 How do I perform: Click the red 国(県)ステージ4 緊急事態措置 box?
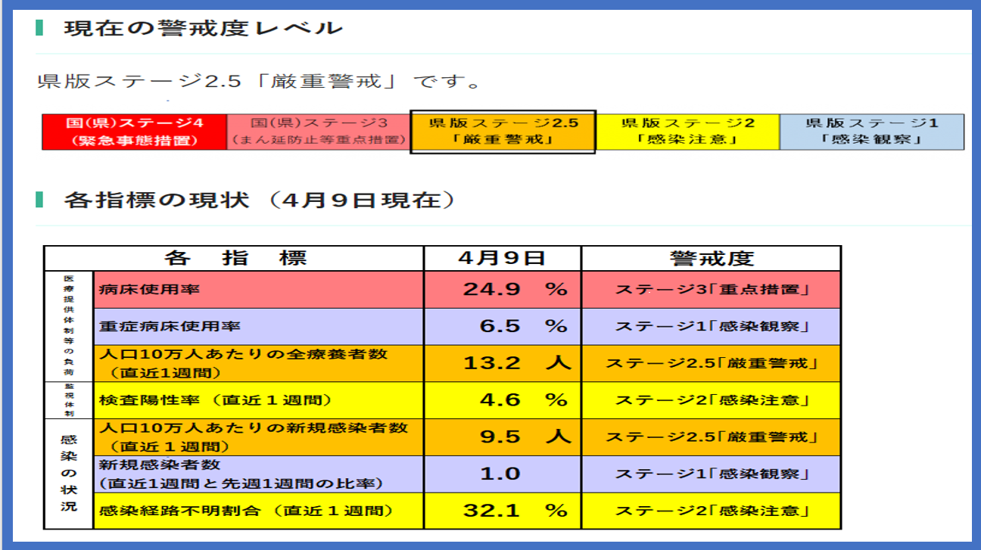coord(134,132)
